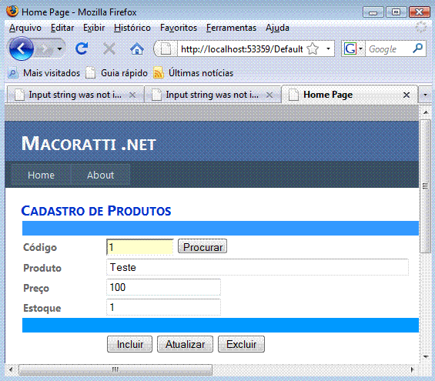Open the Ferramentas menu
435x381 pixels.
click(231, 28)
